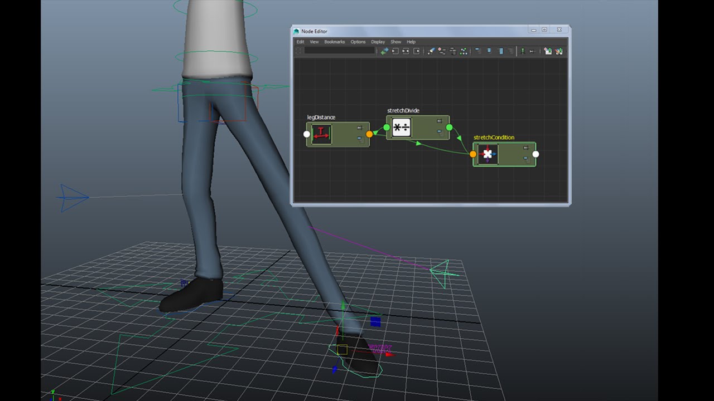Select the legDistance node's distance icon
Image resolution: width=714 pixels, height=401 pixels.
click(321, 134)
